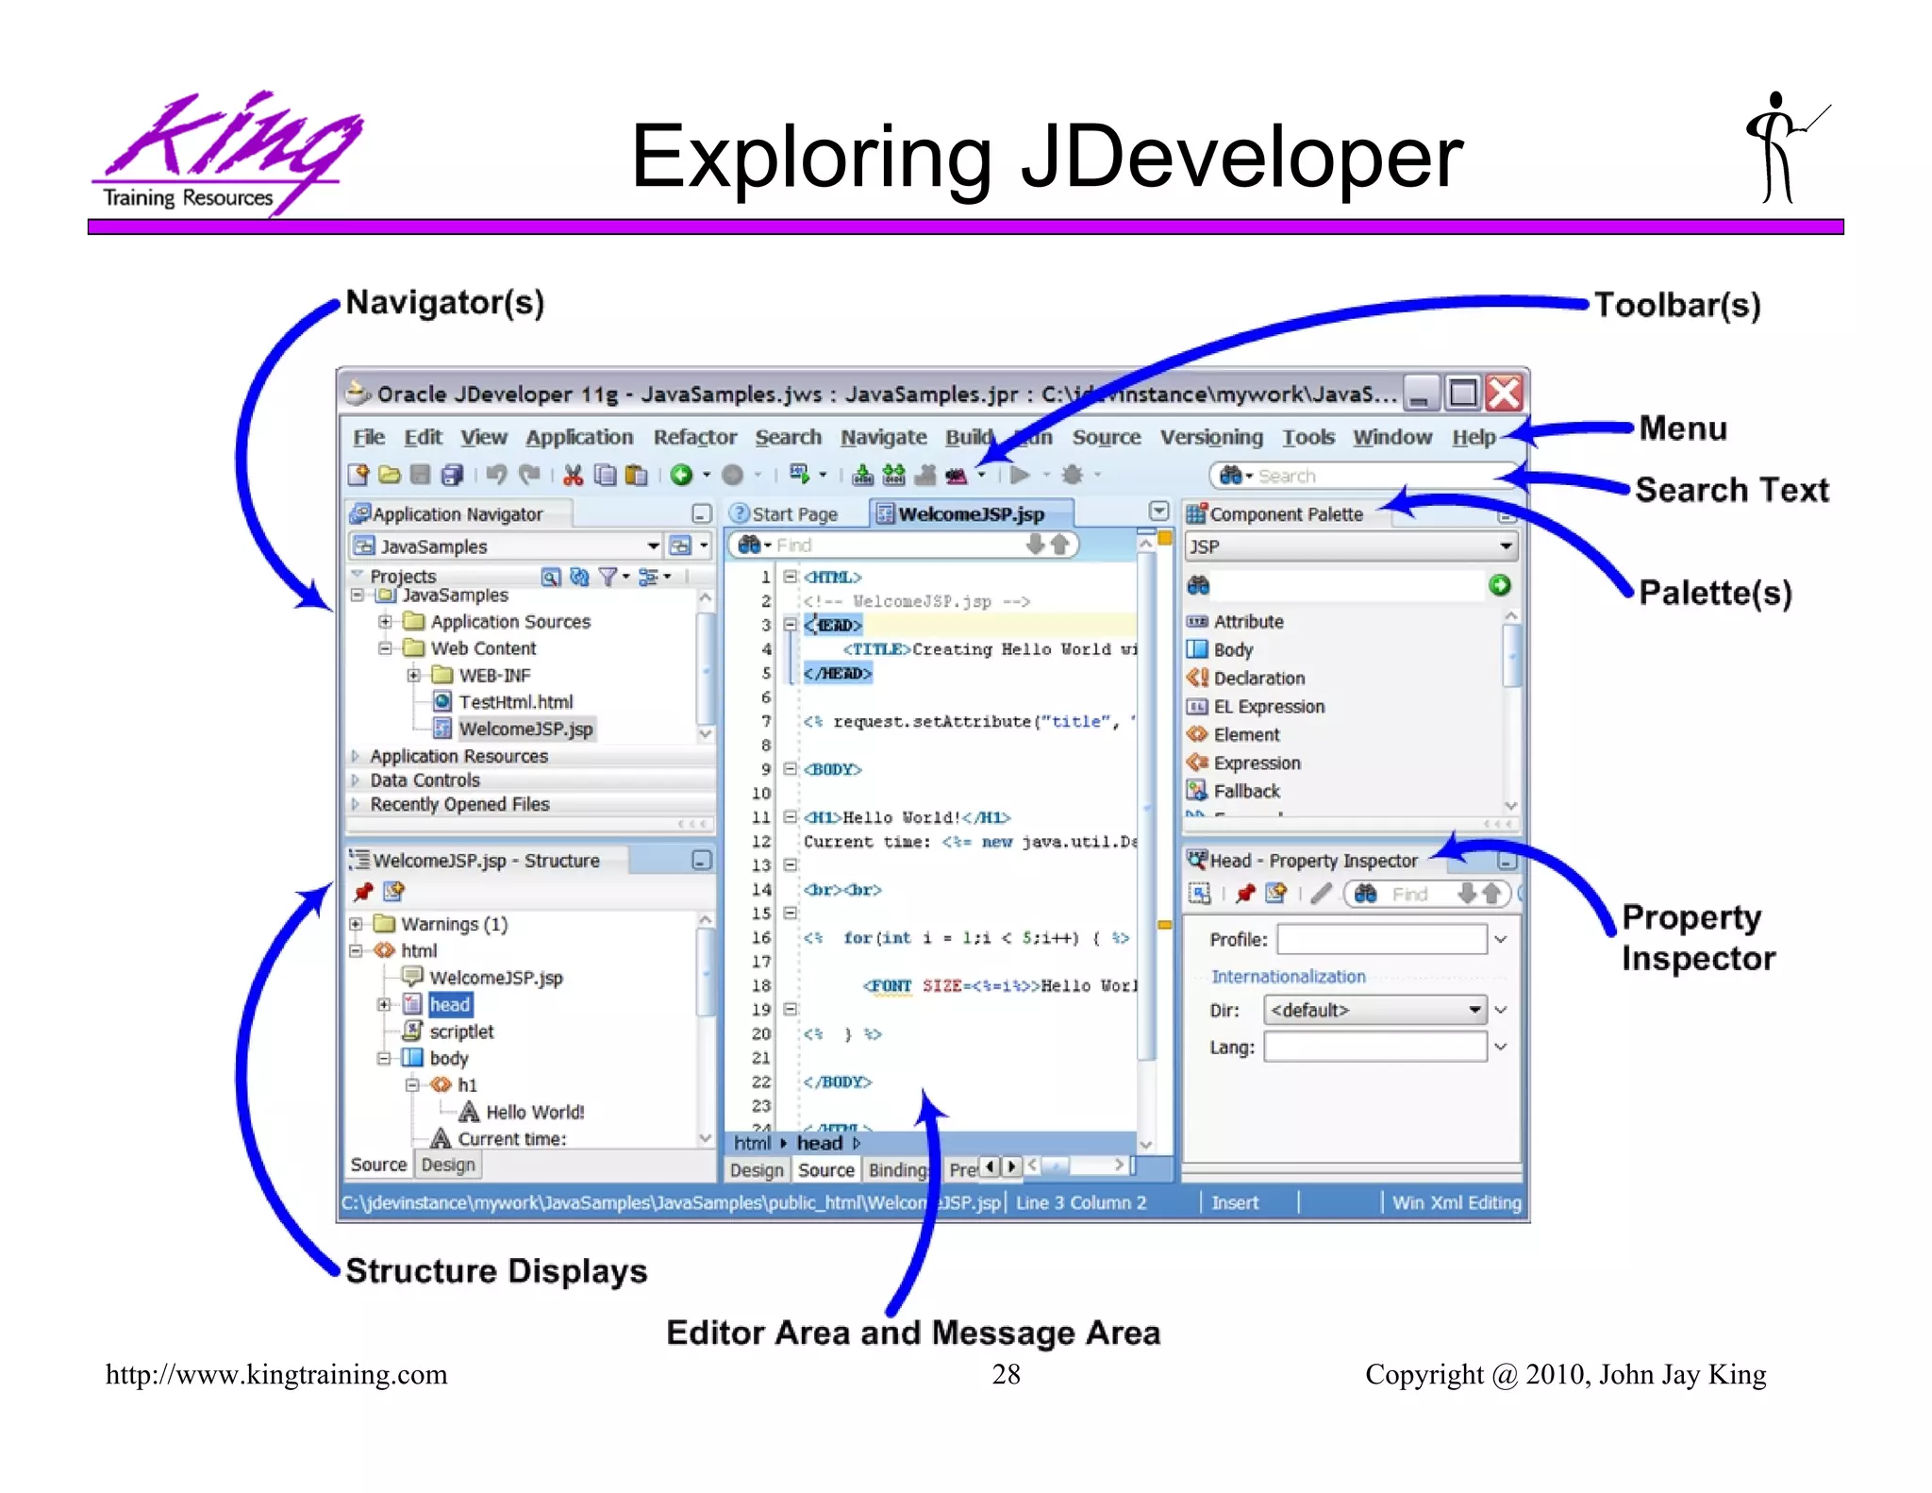Open the Versioning menu
The image size is (1932, 1493).
tap(1211, 437)
